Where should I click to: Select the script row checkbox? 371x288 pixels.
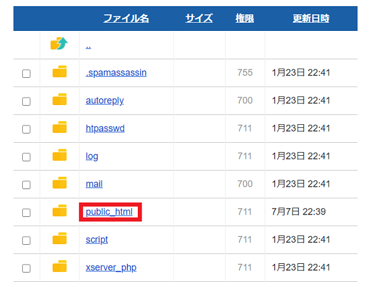coord(26,240)
